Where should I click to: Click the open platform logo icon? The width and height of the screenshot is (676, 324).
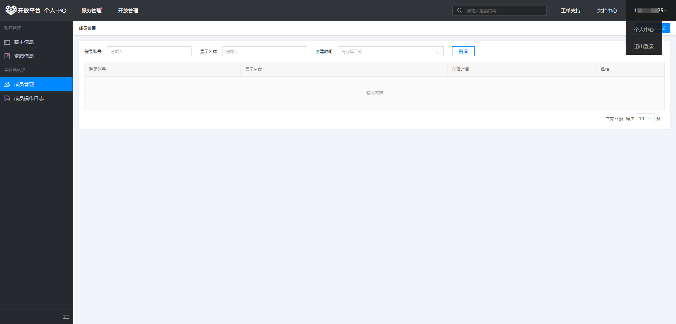point(11,10)
